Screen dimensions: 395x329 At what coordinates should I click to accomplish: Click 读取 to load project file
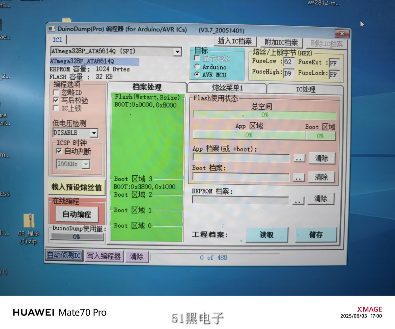[267, 235]
